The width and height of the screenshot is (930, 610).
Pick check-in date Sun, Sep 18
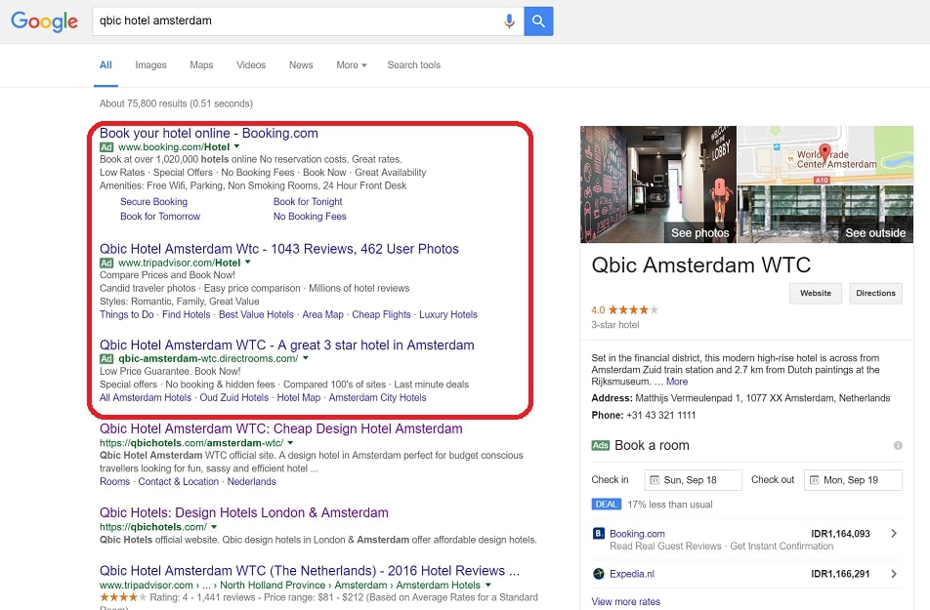coord(693,480)
